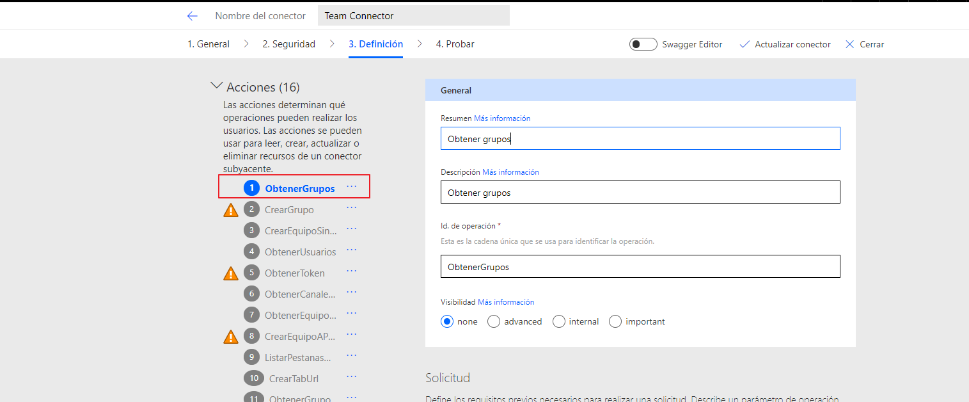Choose the 'important' visibility option
This screenshot has height=402, width=969.
pyautogui.click(x=615, y=321)
